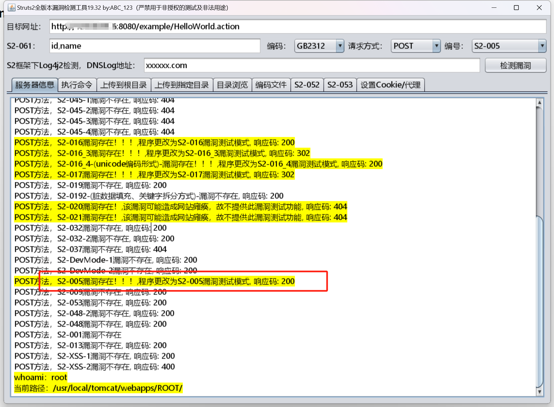
Task: Switch to the S2-052 tab
Action: click(x=307, y=85)
